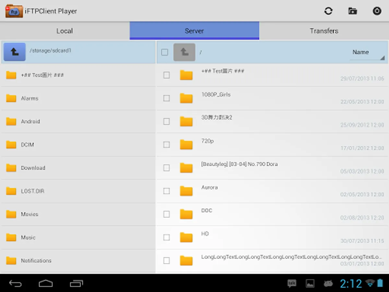This screenshot has height=292, width=389.
Task: Click the iFTPClient Player app logo
Action: point(14,11)
